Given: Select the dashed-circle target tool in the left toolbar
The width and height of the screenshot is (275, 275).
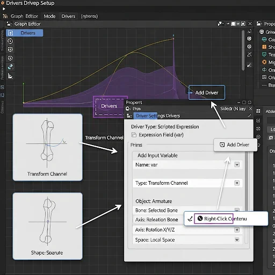Looking at the screenshot, I should (10, 58).
